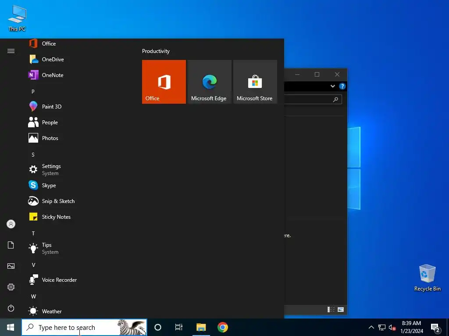449x336 pixels.
Task: Click the Power button in Start sidebar
Action: [x=11, y=308]
